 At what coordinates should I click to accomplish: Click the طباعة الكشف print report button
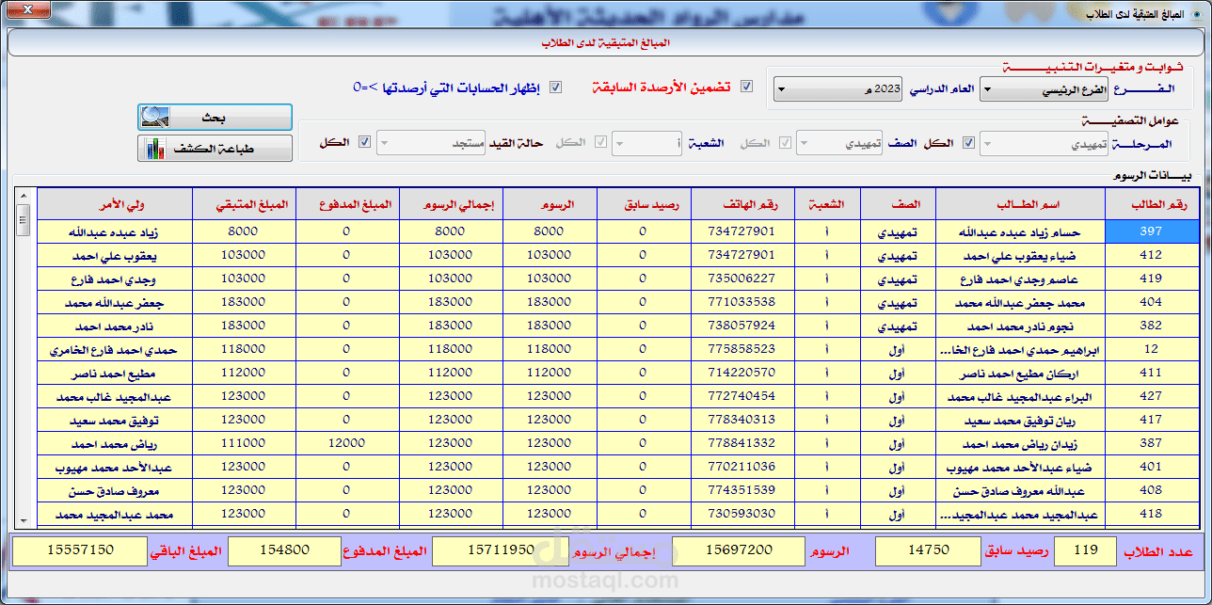(x=215, y=149)
